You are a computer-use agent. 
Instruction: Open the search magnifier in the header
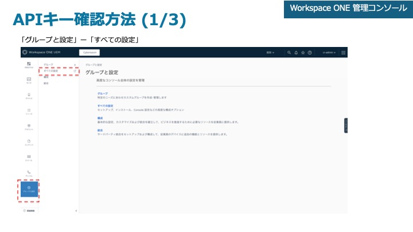[x=289, y=53]
